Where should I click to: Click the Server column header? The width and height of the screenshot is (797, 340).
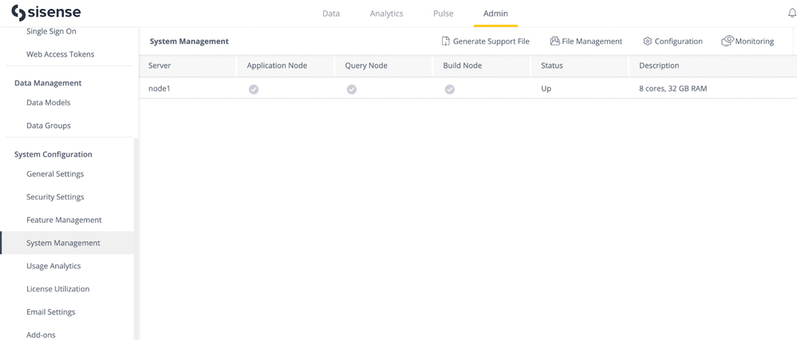pyautogui.click(x=160, y=65)
